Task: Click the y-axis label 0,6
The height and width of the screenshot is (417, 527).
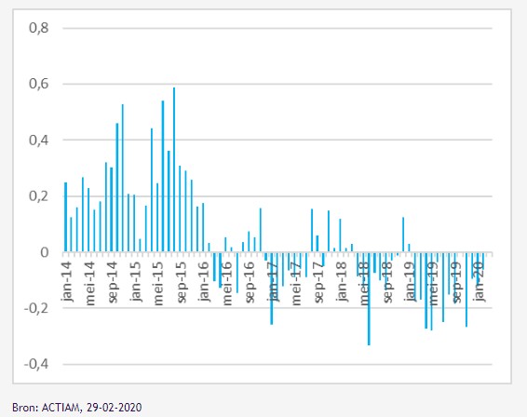Action: [39, 84]
